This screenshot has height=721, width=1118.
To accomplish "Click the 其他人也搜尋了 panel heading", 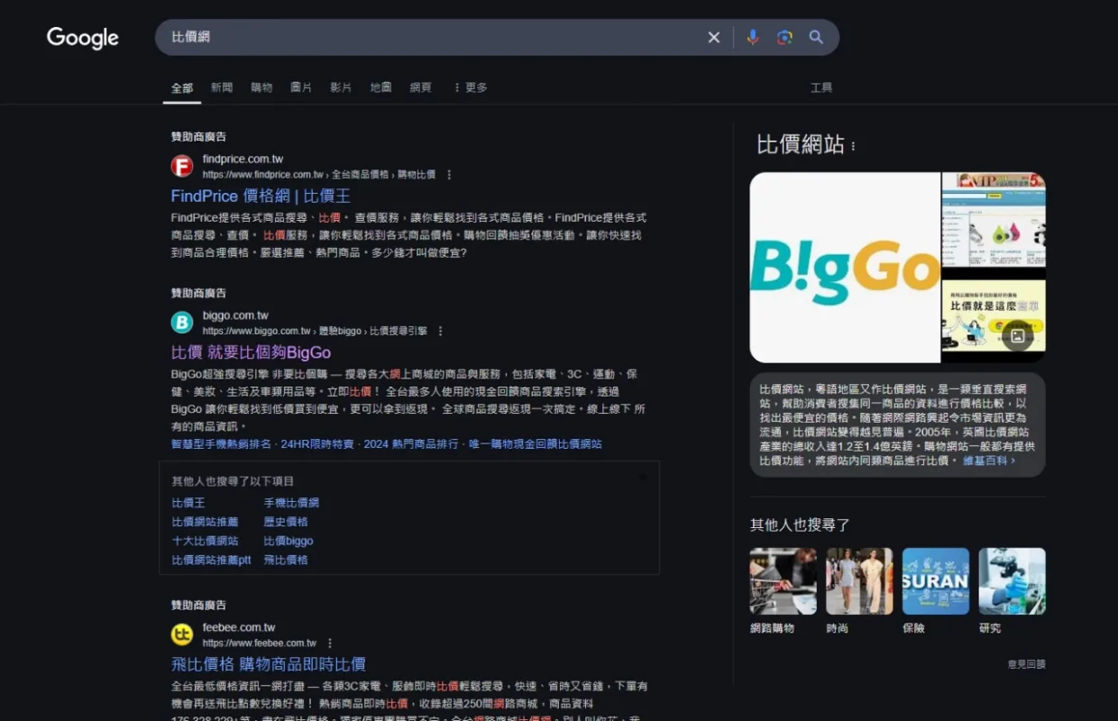I will (801, 525).
